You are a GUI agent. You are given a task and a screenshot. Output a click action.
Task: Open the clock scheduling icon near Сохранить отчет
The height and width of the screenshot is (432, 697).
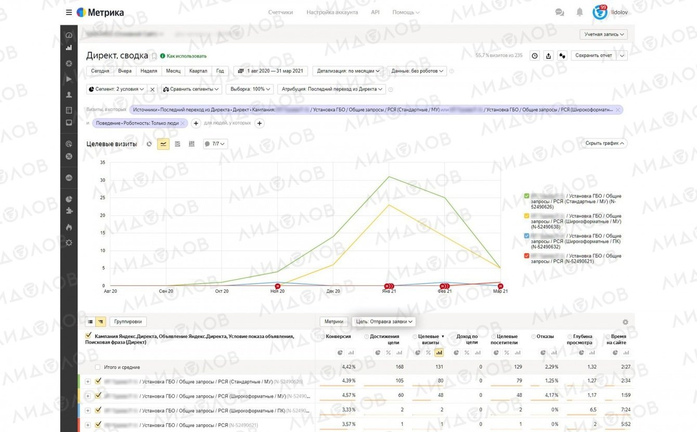(535, 56)
